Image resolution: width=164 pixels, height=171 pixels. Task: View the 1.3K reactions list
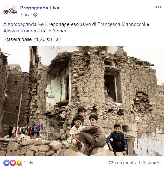[28, 162]
